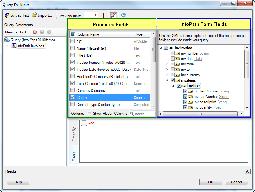
Task: Click the move statement down arrow icon
Action: tap(49, 32)
